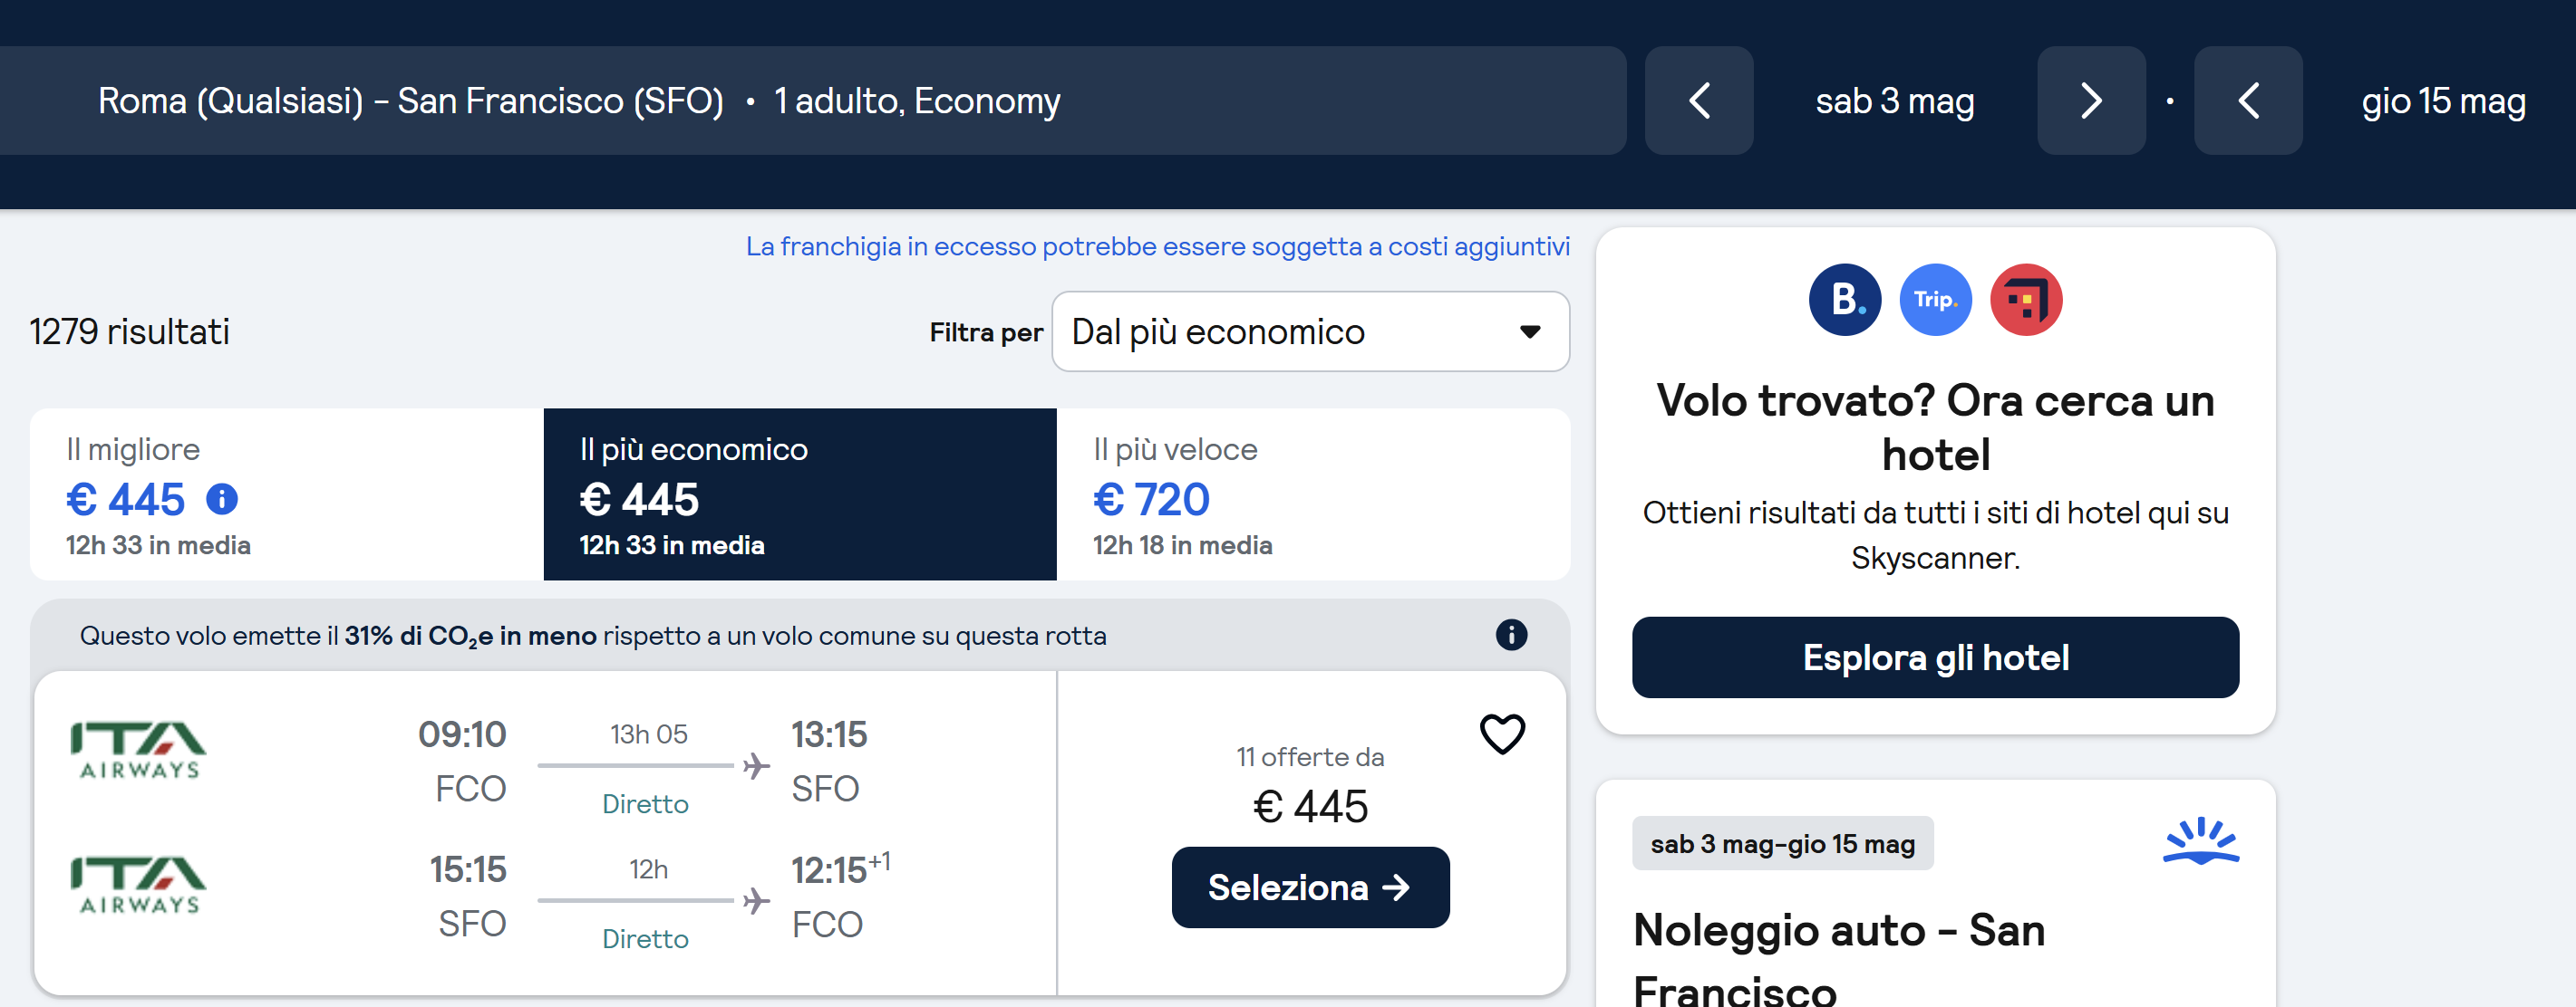Open CO2 emissions info icon
This screenshot has height=1007, width=2576.
pos(1510,636)
